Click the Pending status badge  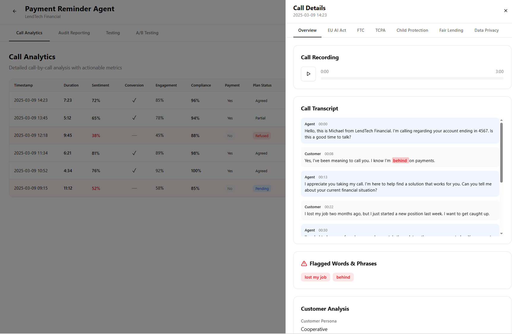(x=262, y=188)
